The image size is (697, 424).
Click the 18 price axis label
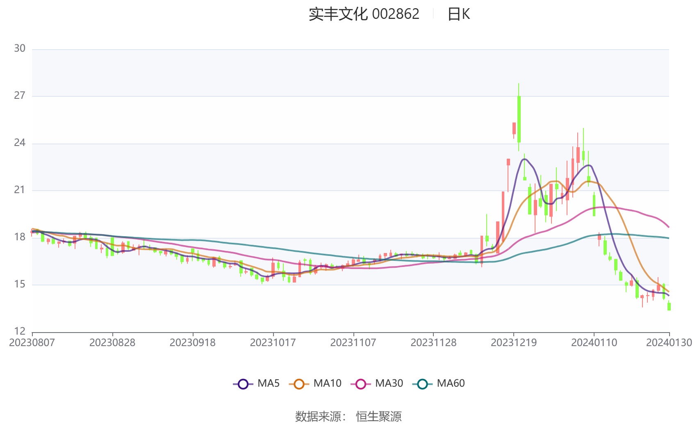(20, 237)
